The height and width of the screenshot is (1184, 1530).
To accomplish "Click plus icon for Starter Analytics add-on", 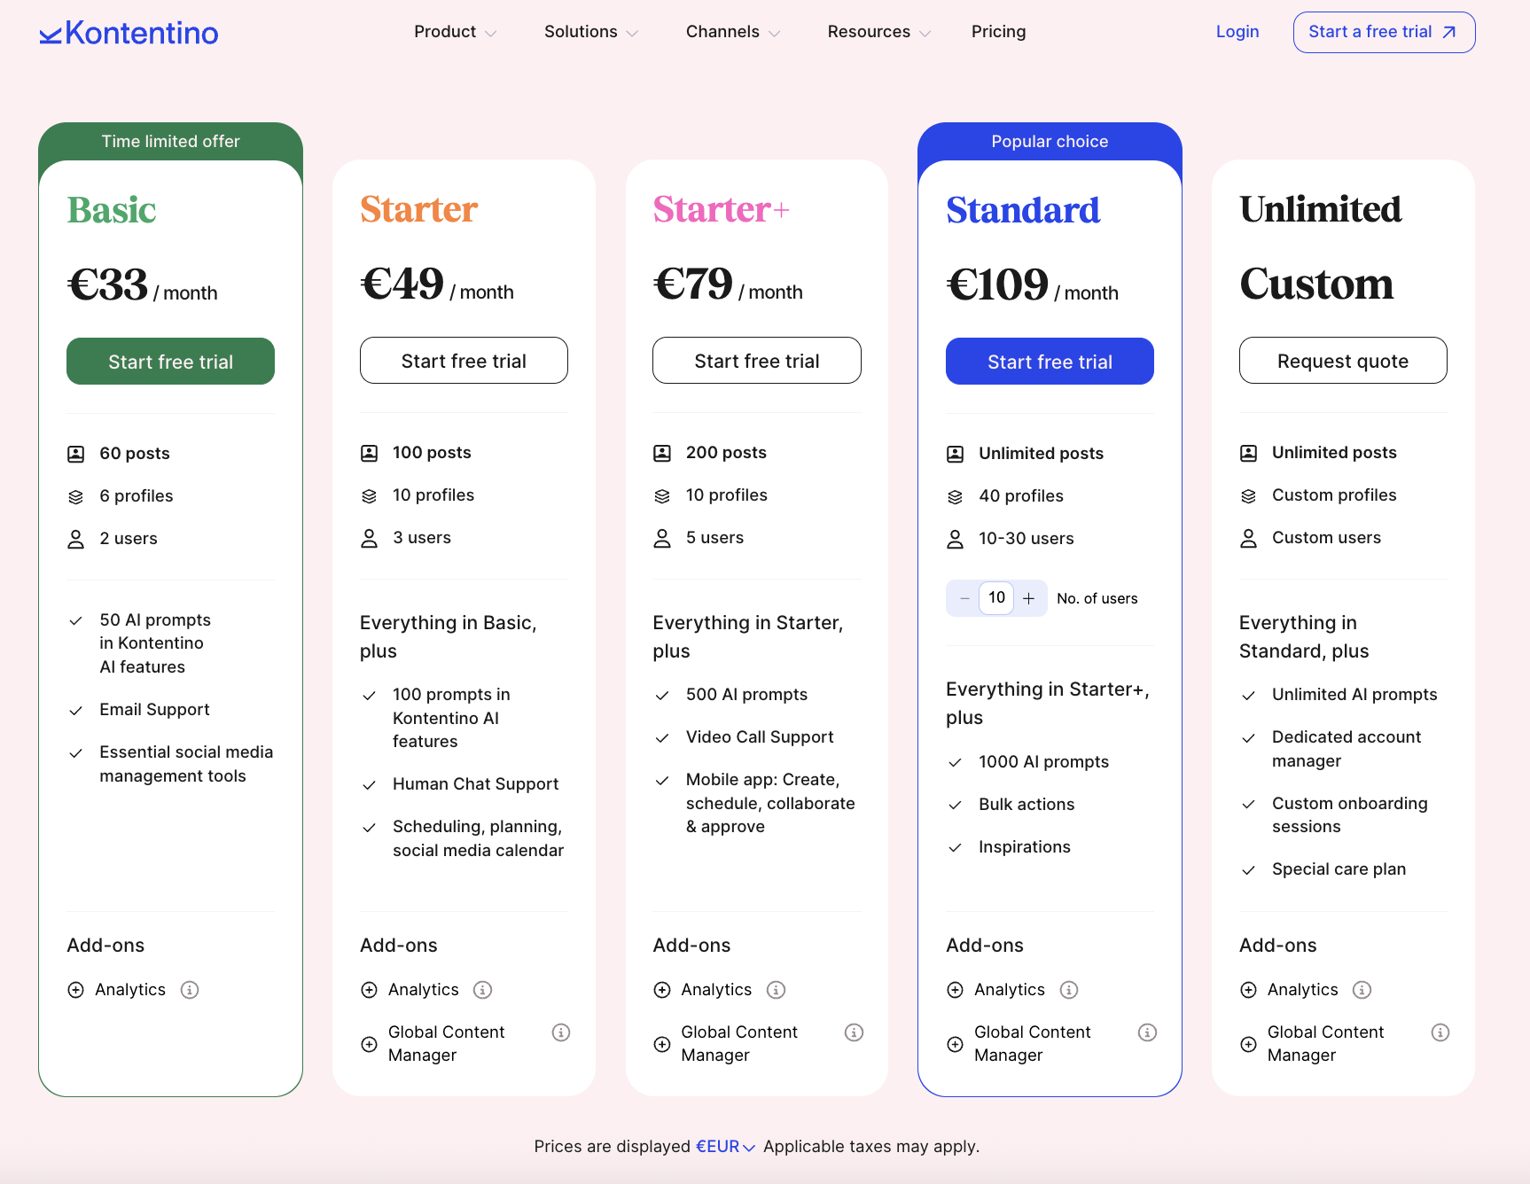I will [x=370, y=990].
